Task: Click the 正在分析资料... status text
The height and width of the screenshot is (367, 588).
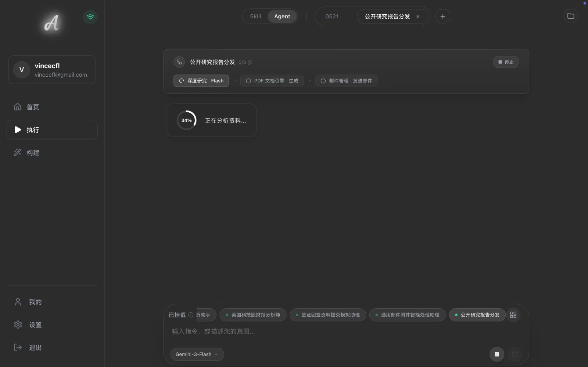Action: 225,121
